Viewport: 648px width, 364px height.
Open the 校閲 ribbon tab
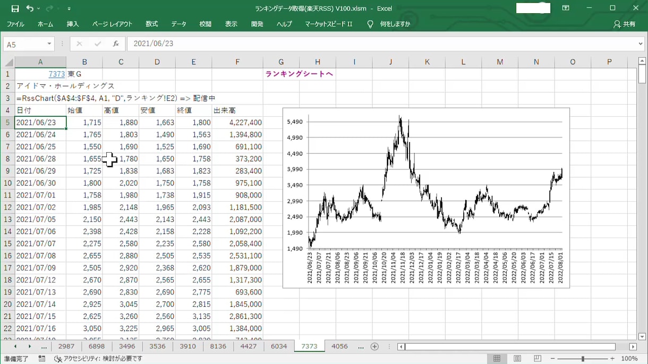(206, 24)
